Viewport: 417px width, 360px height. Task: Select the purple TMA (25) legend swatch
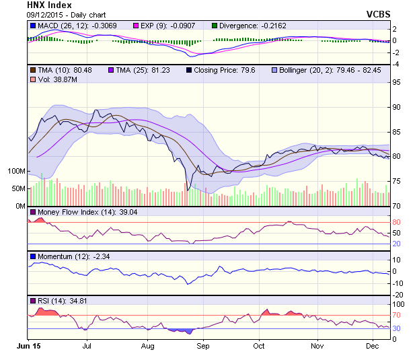coord(112,69)
